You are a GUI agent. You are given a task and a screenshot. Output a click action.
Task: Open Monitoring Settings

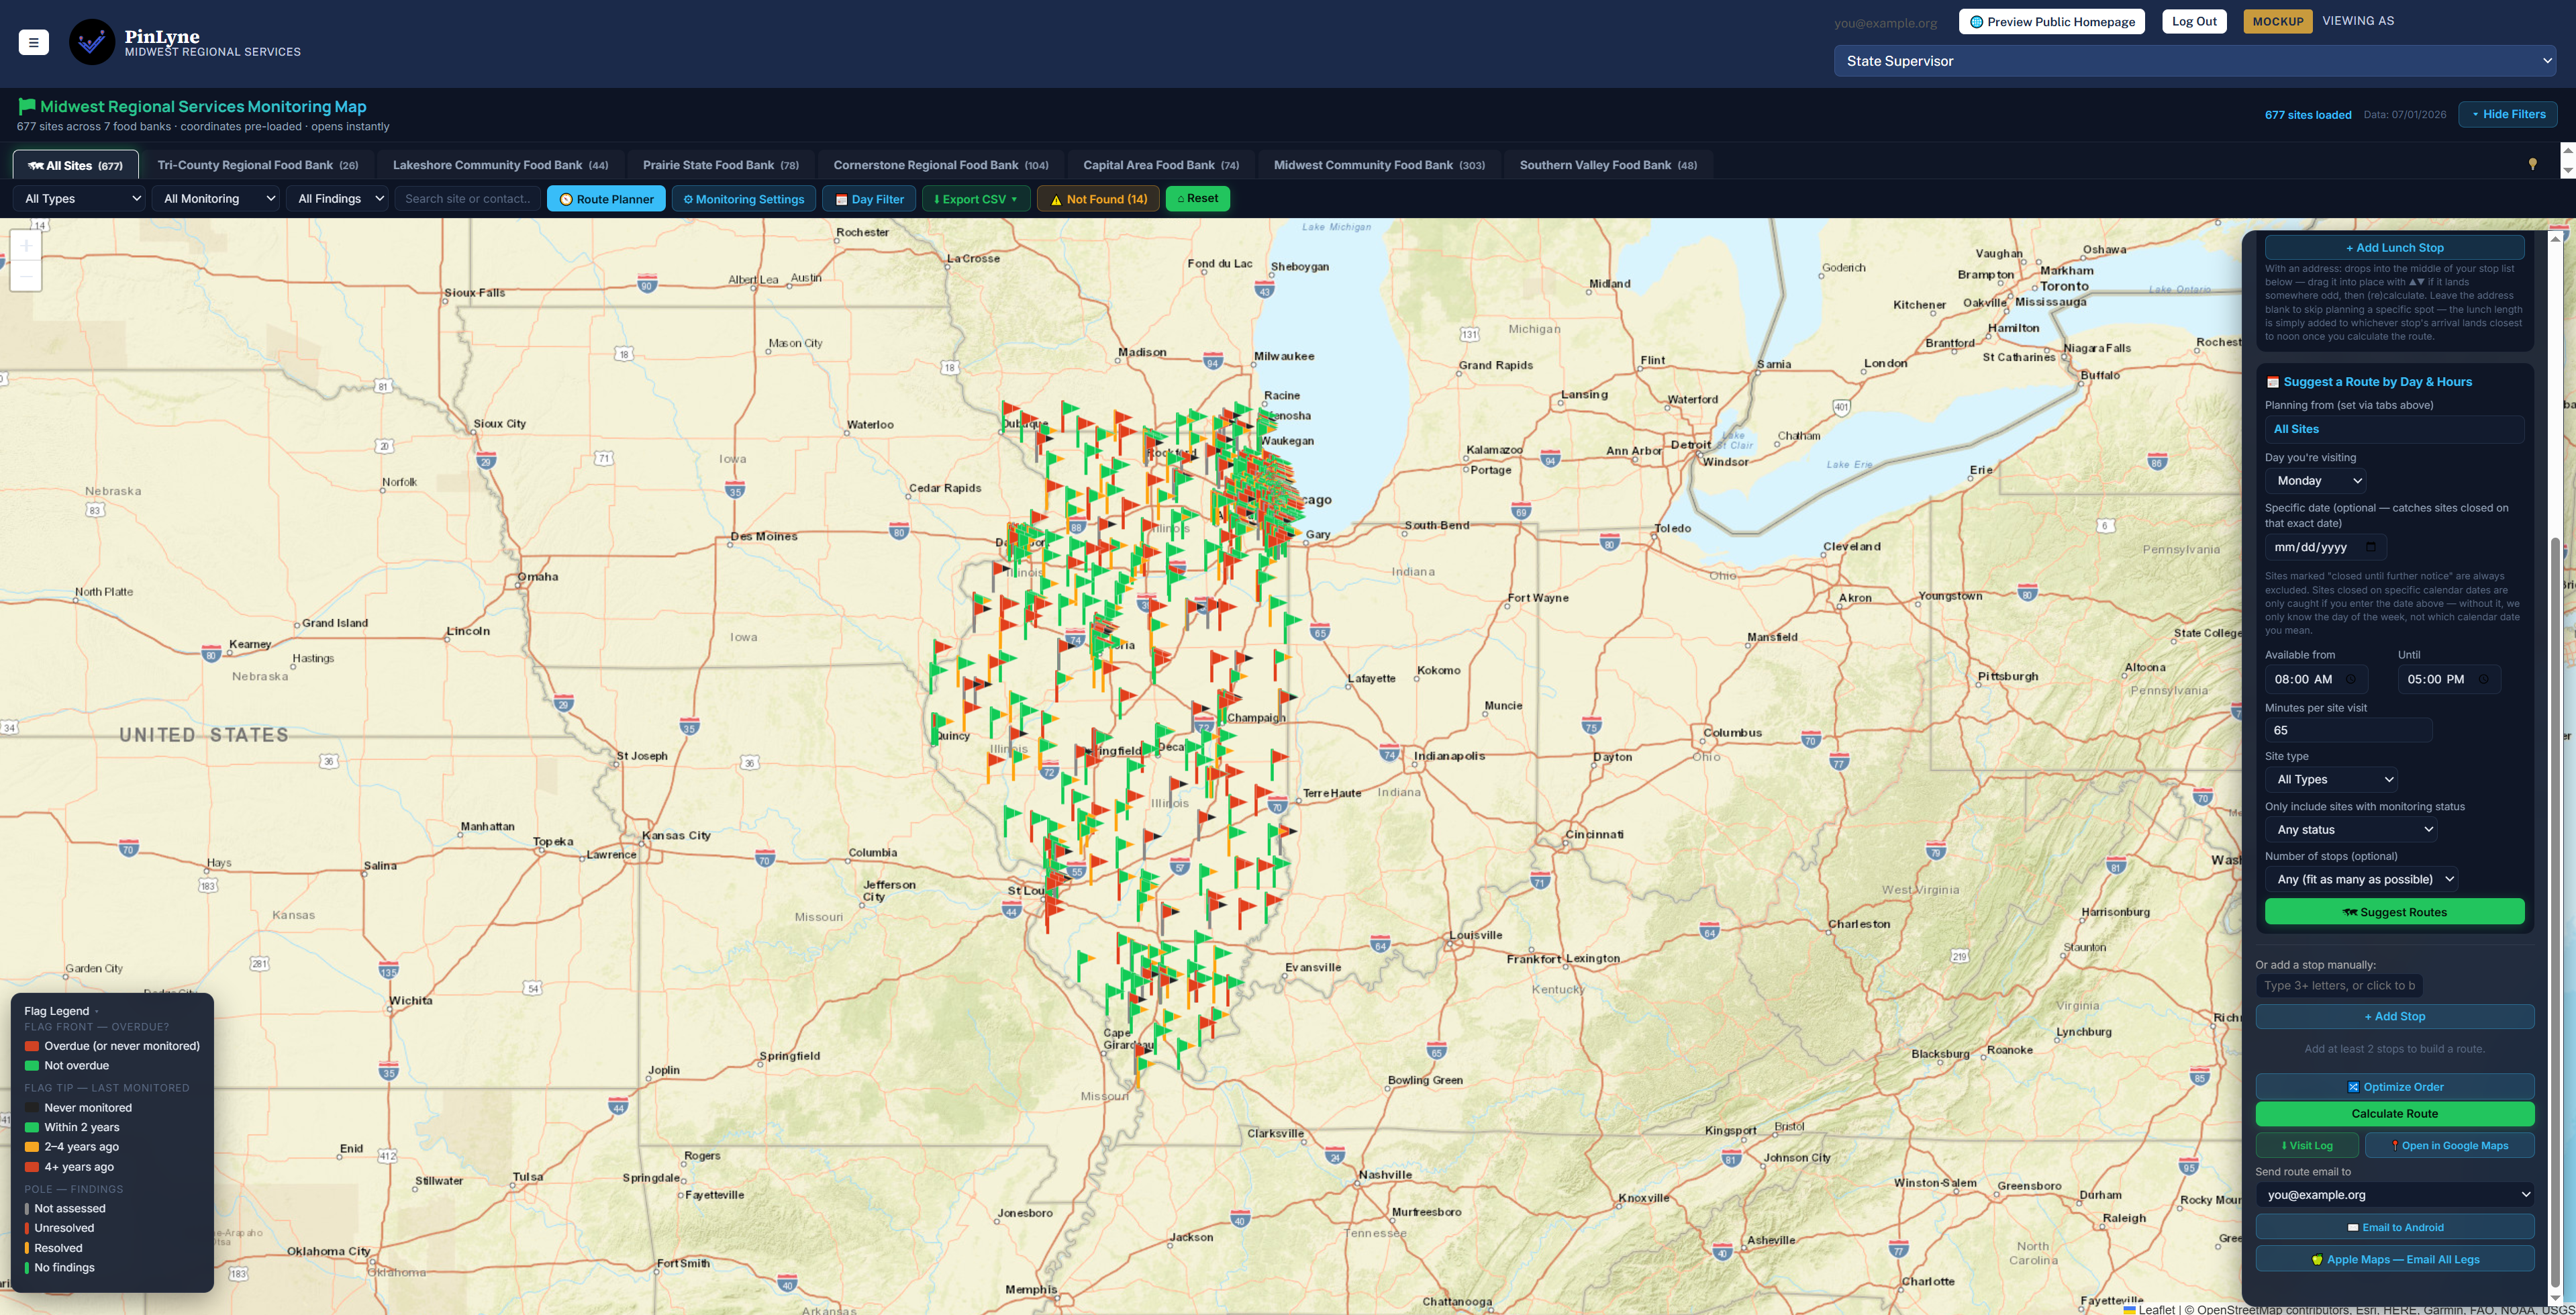click(744, 199)
